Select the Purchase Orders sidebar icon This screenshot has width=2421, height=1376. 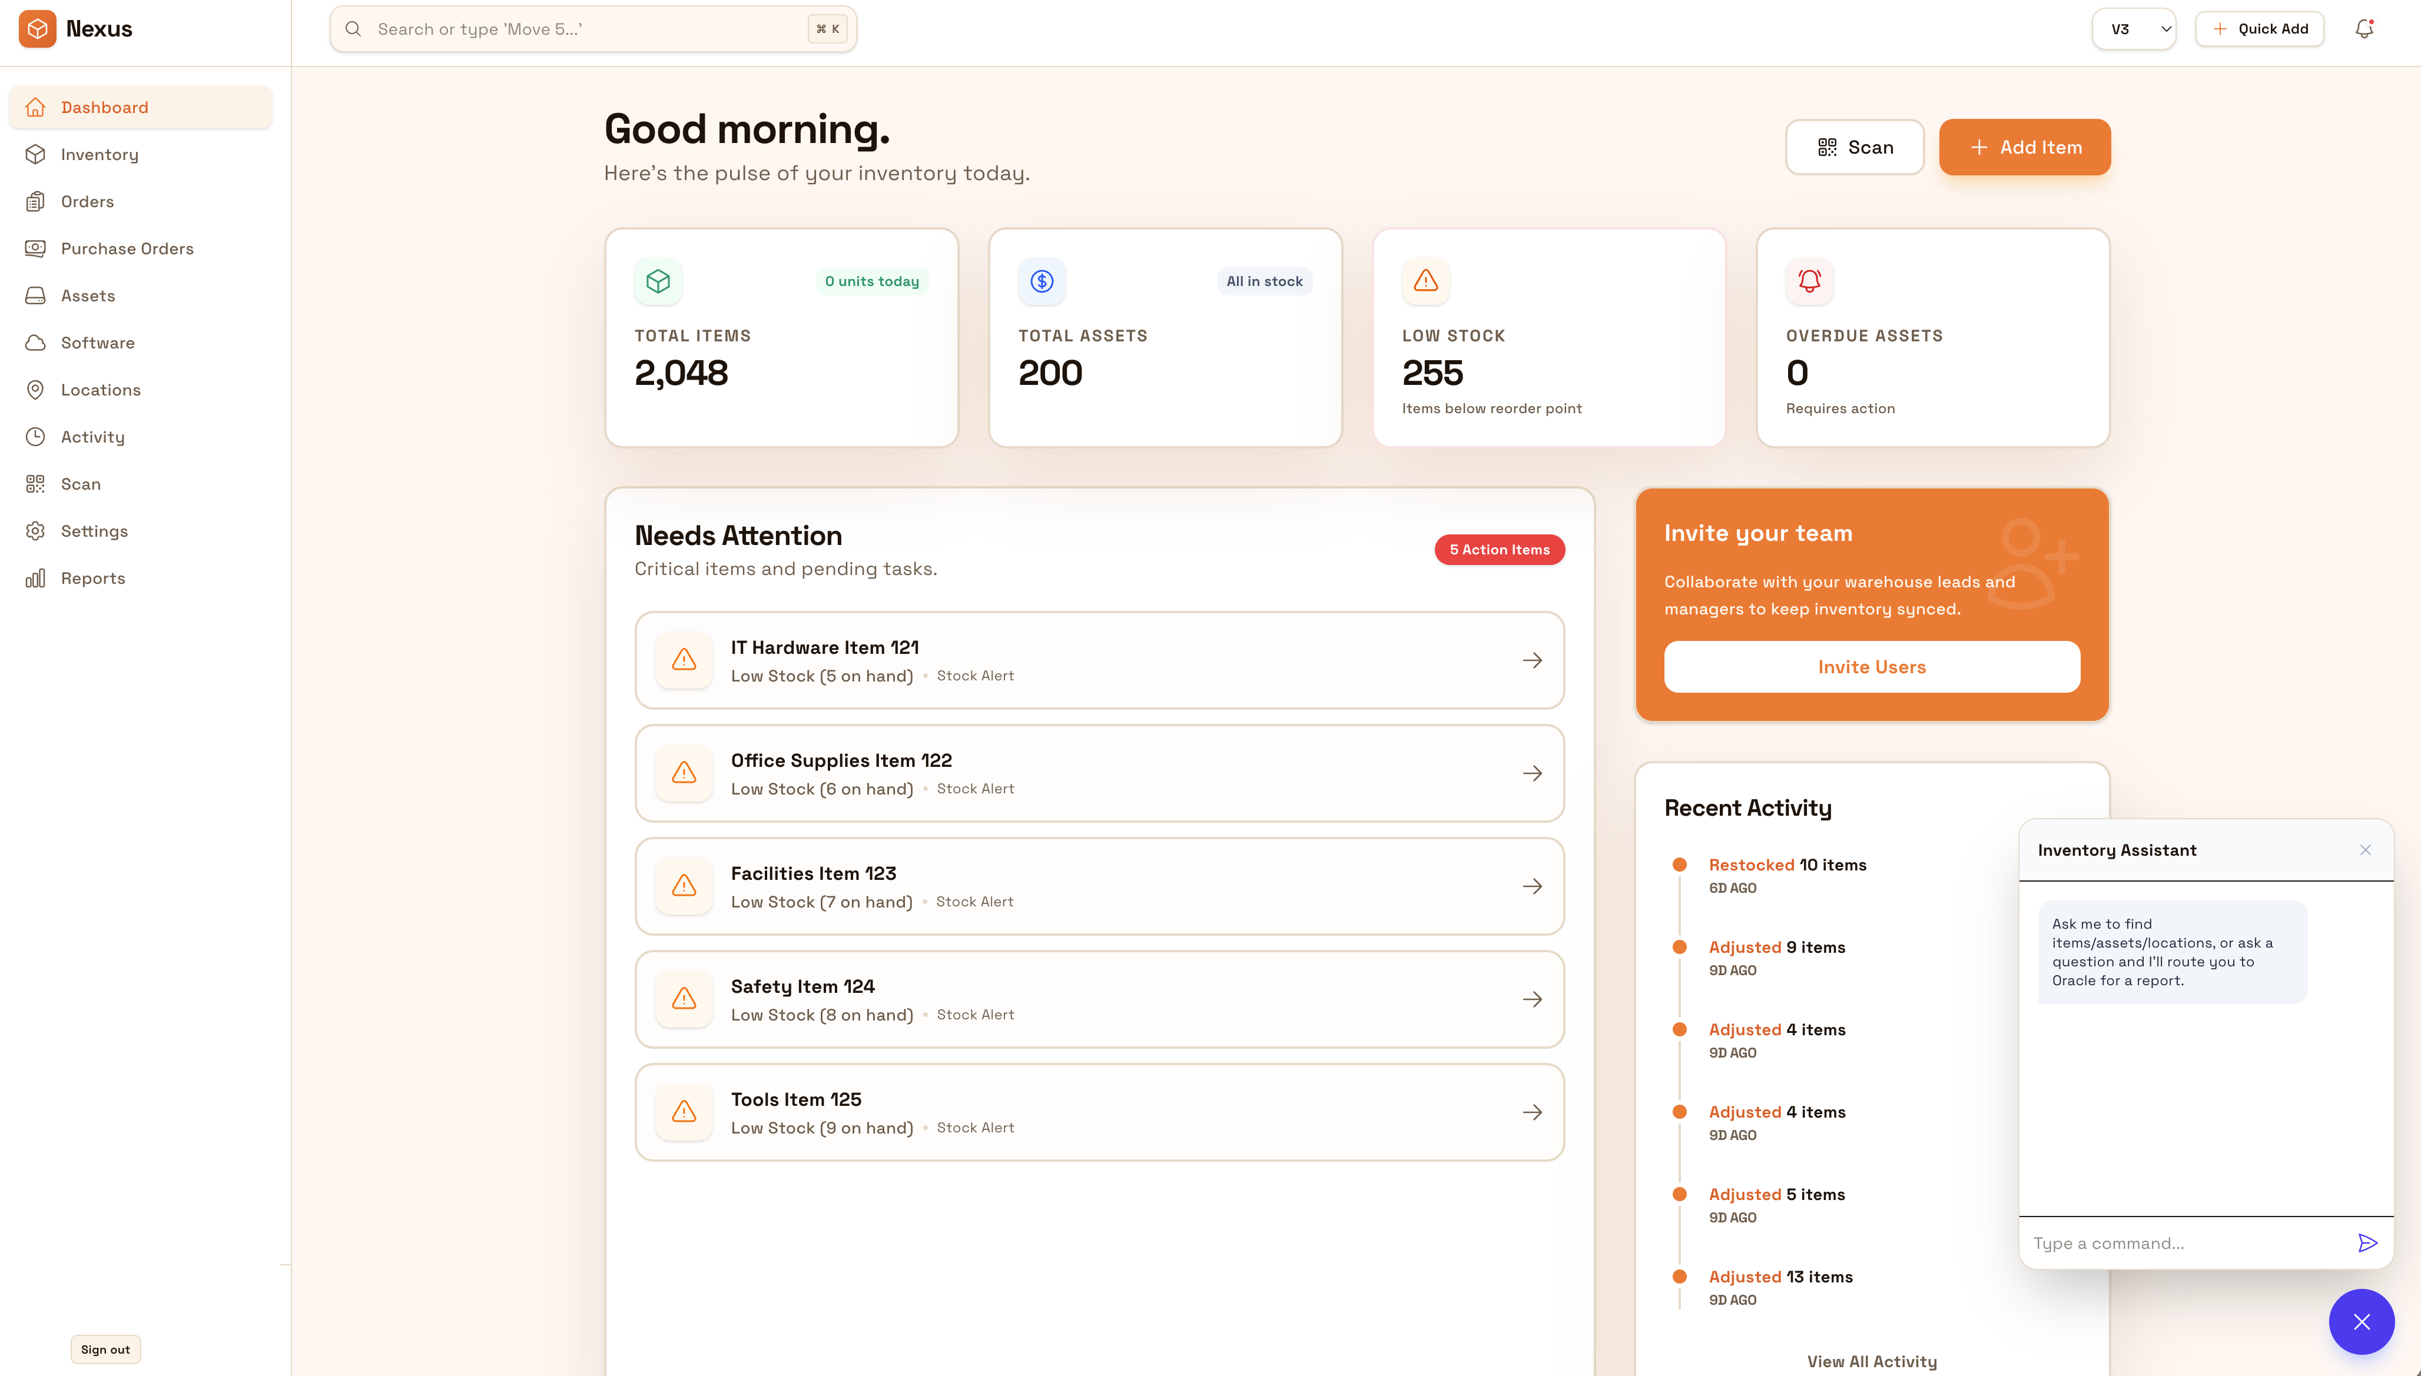(35, 248)
